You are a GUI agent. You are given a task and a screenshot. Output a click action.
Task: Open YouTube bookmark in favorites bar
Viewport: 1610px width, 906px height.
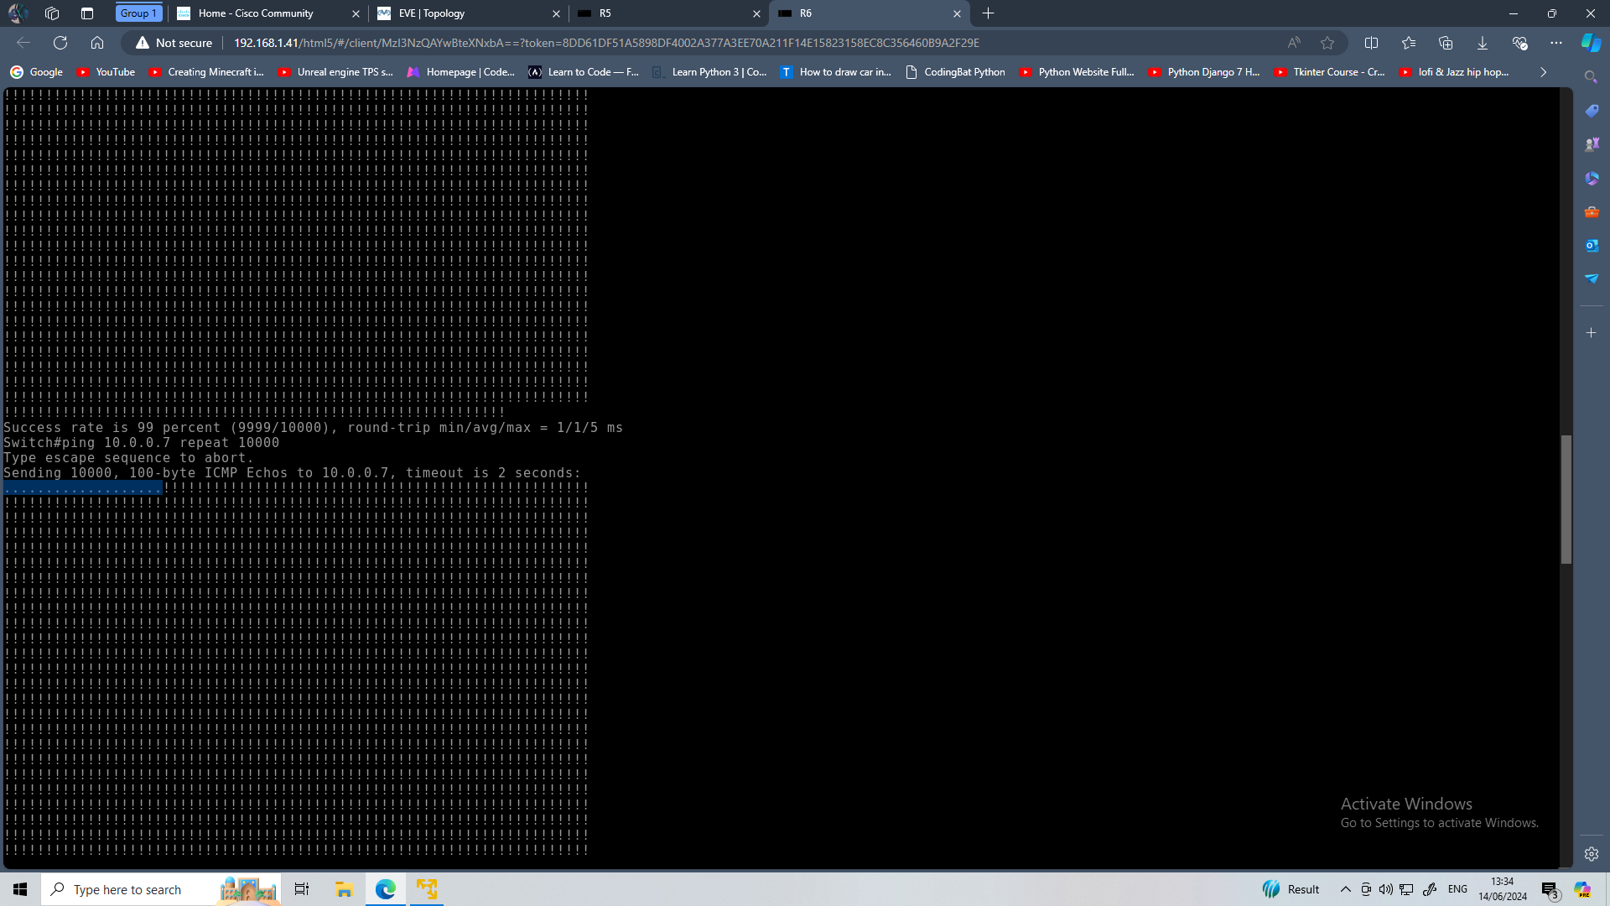coord(106,72)
